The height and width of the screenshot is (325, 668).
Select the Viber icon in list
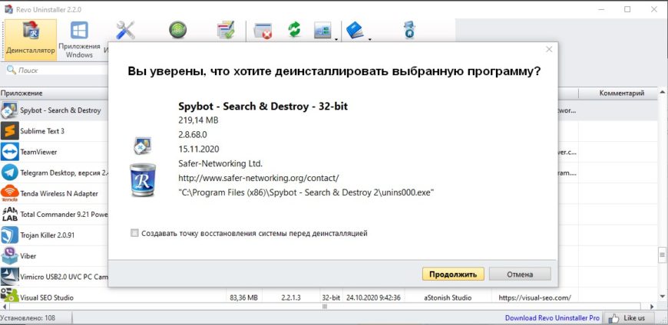(x=9, y=256)
